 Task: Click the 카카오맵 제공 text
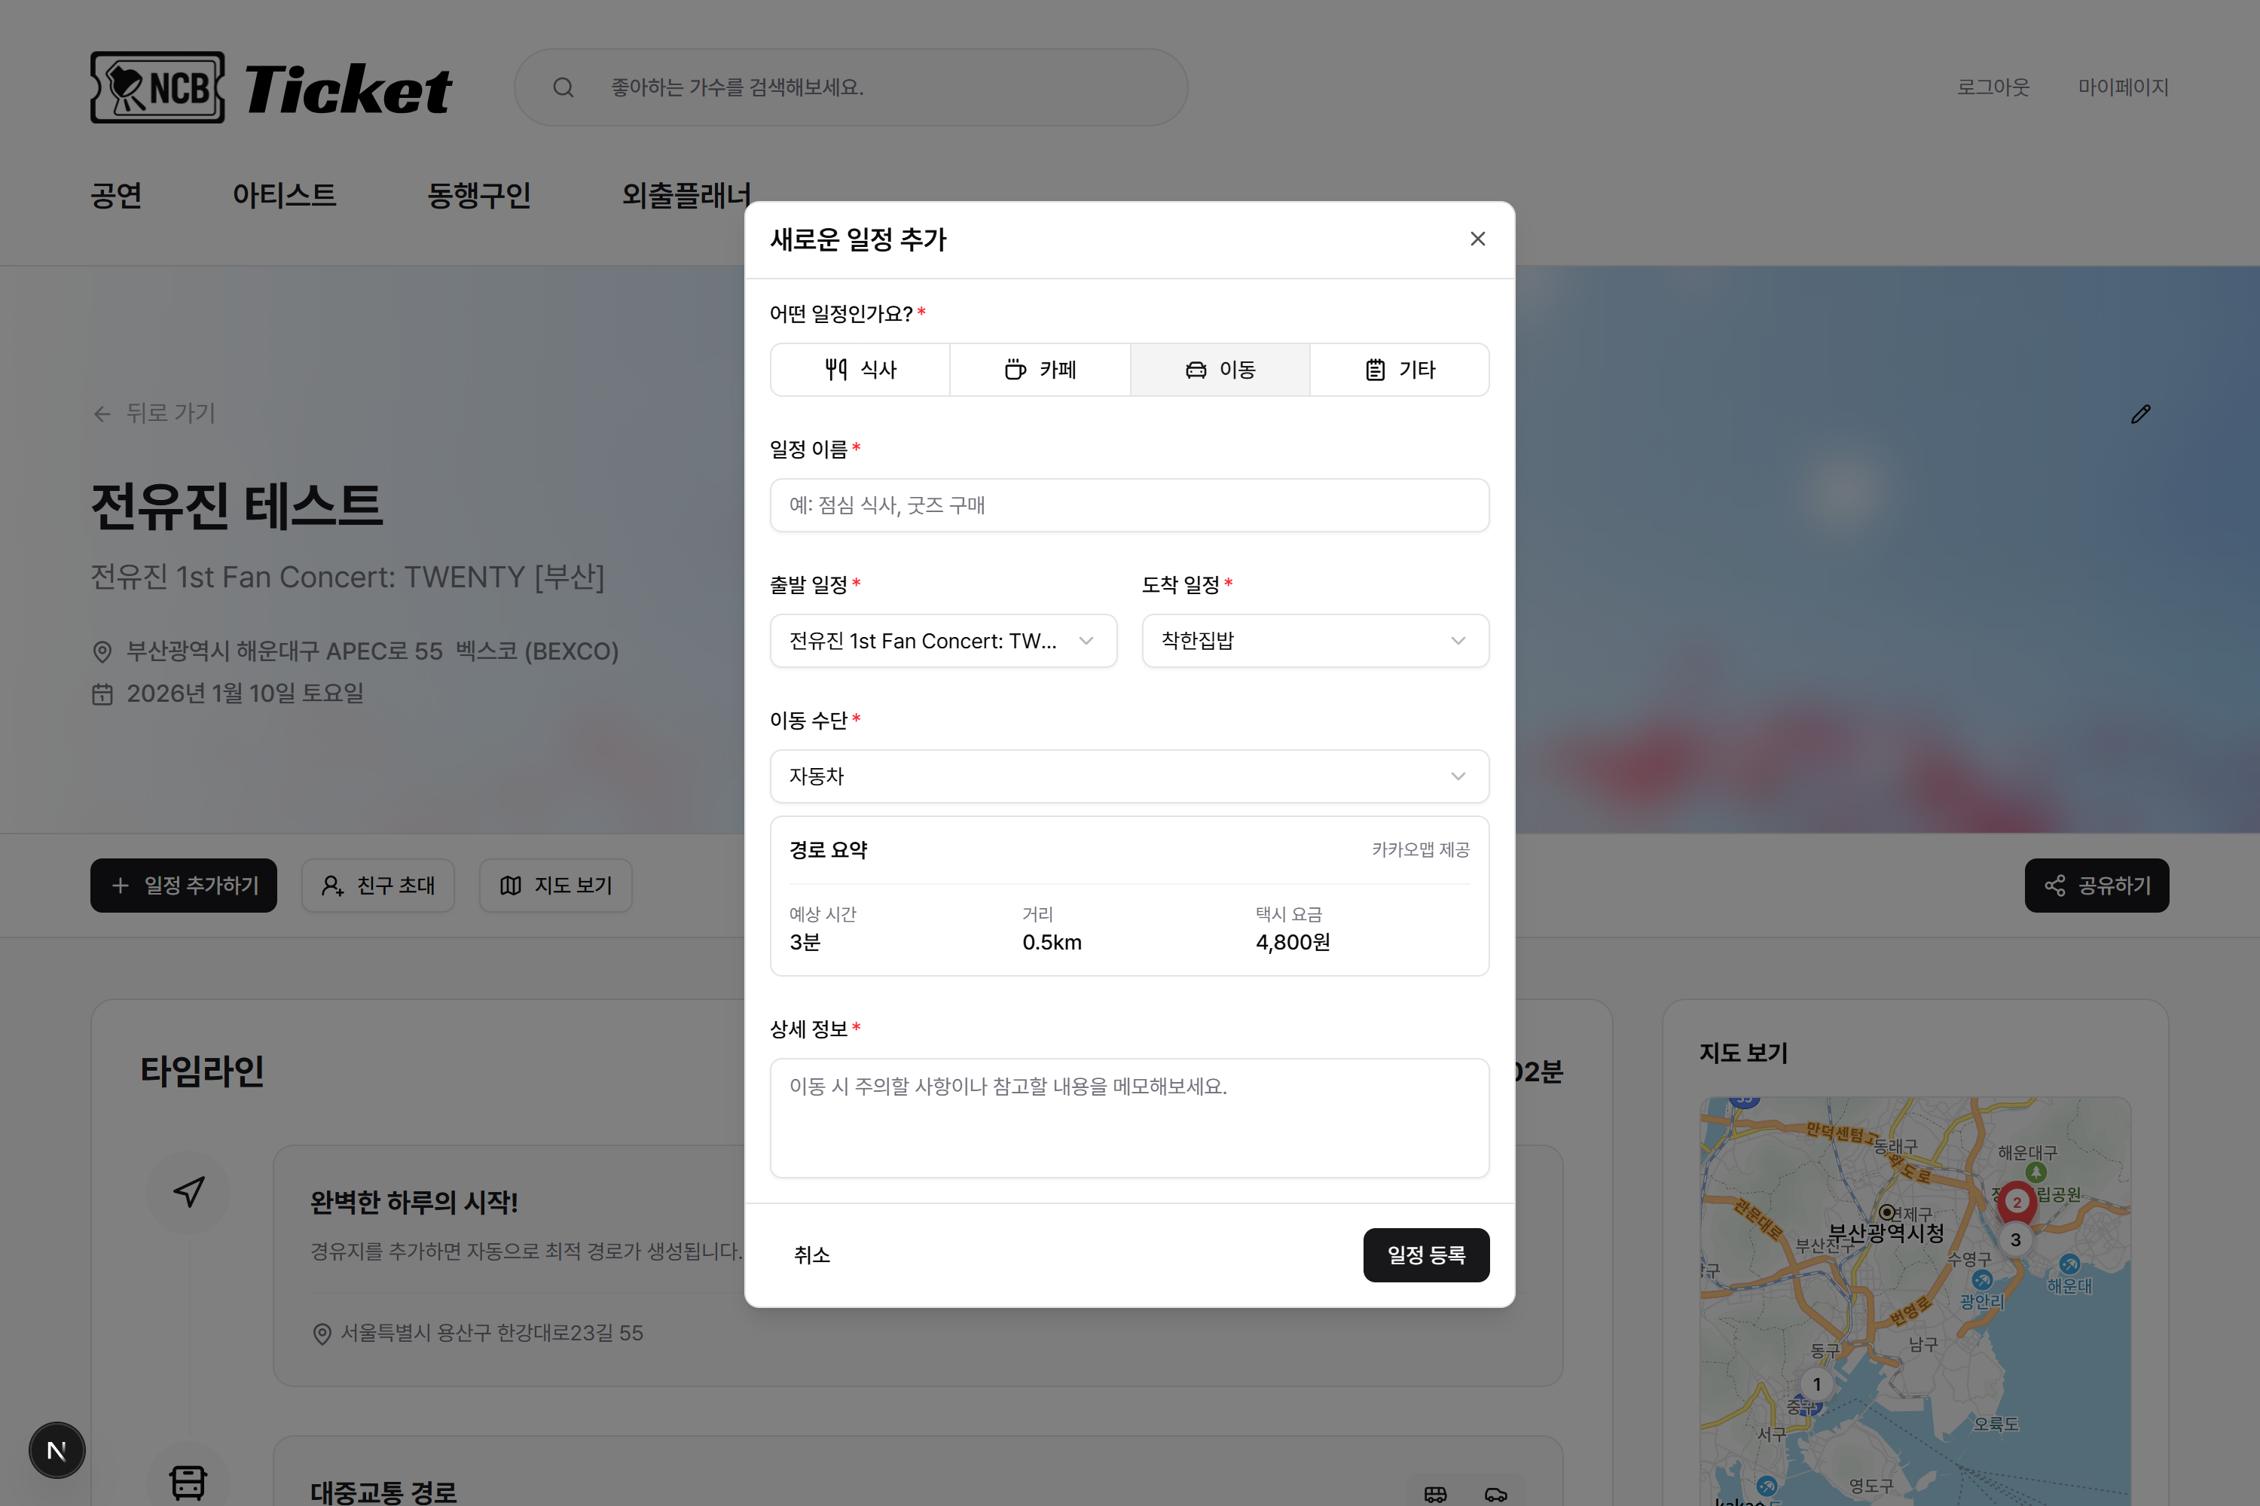[x=1420, y=850]
